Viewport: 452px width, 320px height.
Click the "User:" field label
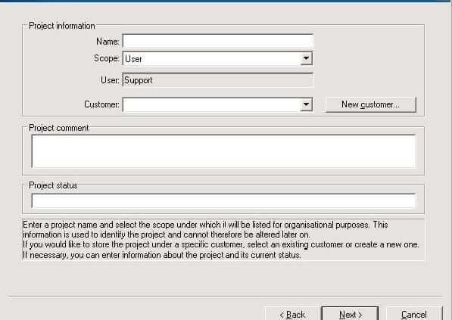(x=110, y=80)
